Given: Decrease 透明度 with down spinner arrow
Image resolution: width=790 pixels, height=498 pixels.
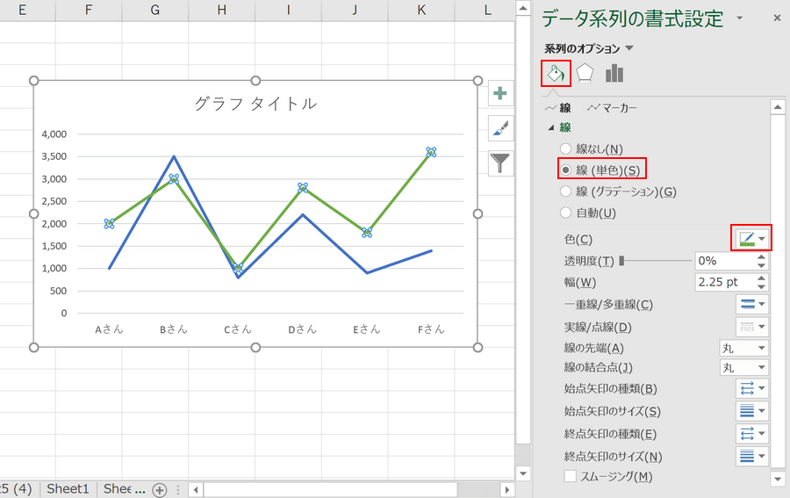Looking at the screenshot, I should [x=761, y=265].
